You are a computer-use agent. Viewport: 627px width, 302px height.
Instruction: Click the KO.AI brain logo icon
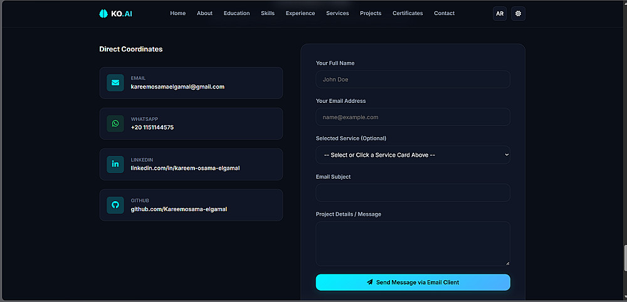click(x=103, y=14)
